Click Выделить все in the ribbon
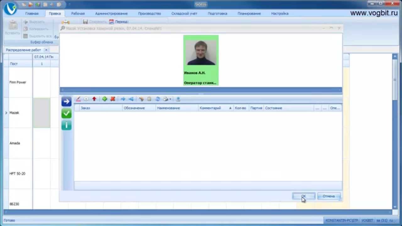The height and width of the screenshot is (226, 402). coord(37,36)
